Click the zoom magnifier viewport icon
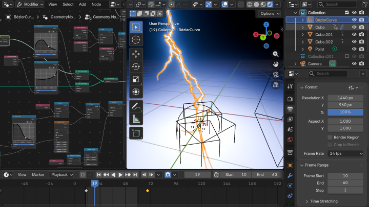 pos(275,54)
